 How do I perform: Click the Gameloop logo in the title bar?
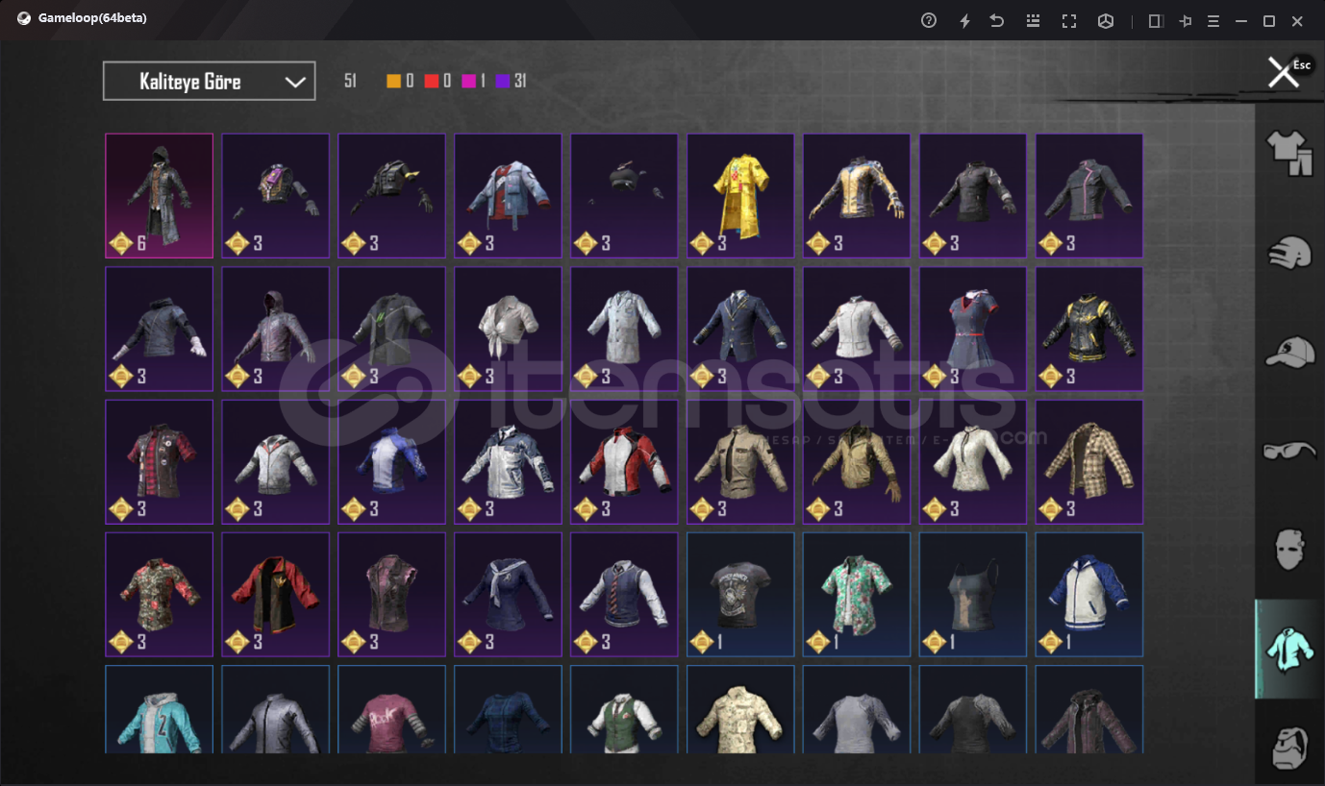pyautogui.click(x=24, y=18)
